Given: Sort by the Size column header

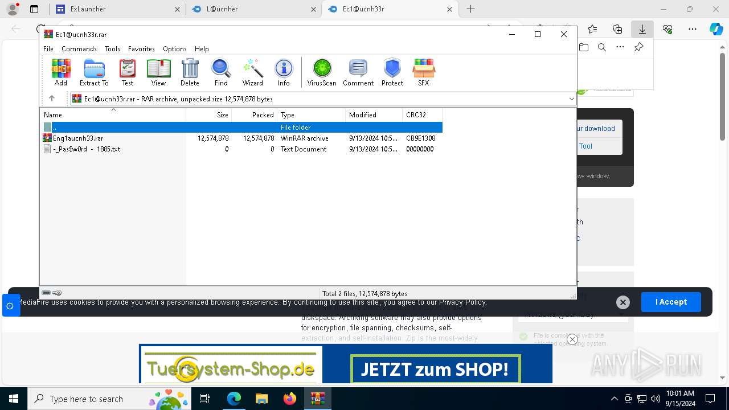Looking at the screenshot, I should coord(209,114).
